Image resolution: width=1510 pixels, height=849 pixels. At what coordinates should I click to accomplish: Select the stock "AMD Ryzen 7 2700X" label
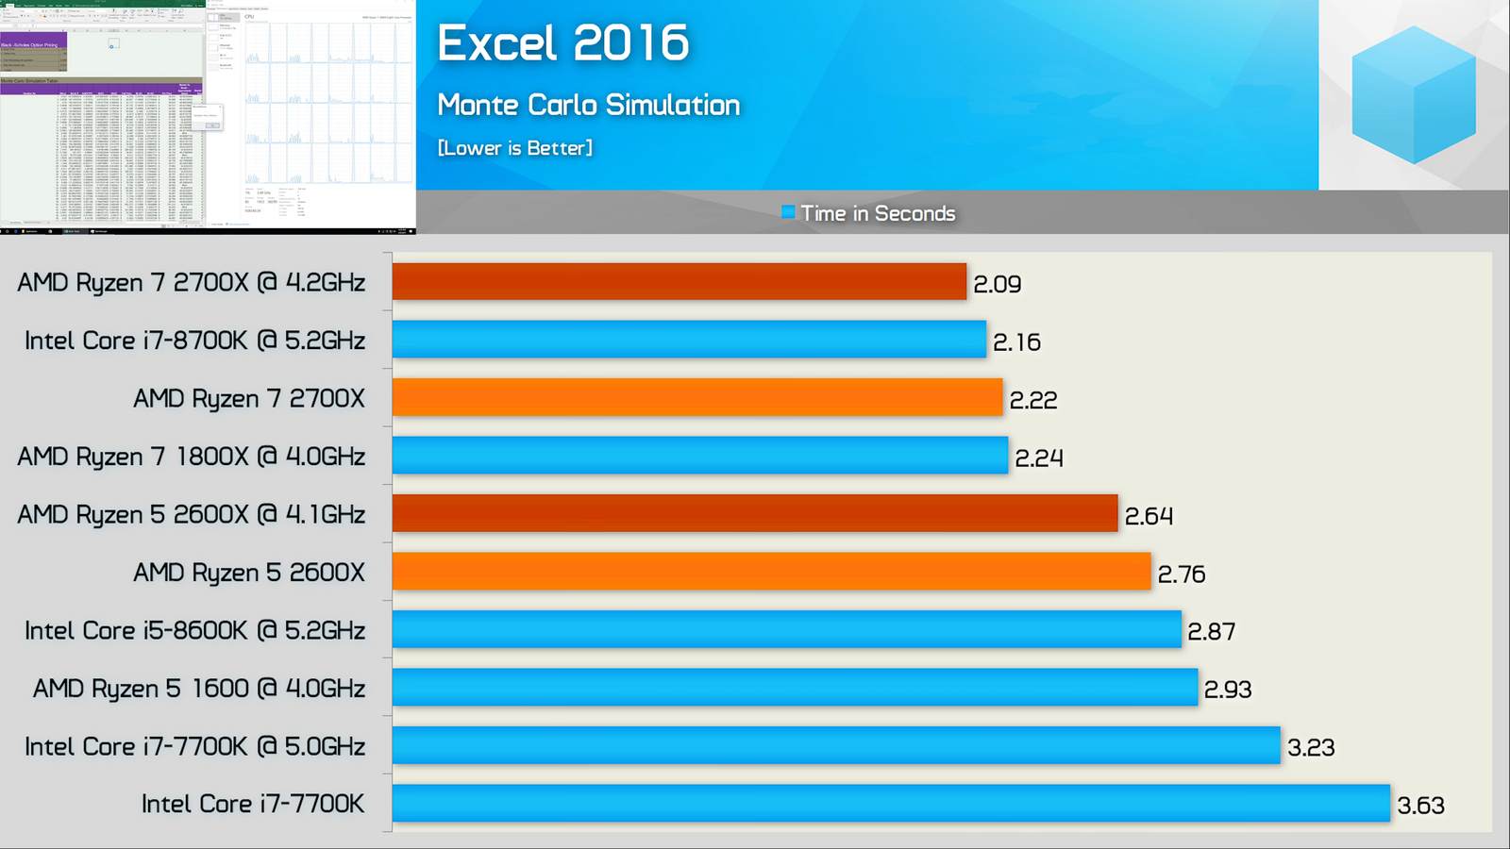pyautogui.click(x=249, y=399)
